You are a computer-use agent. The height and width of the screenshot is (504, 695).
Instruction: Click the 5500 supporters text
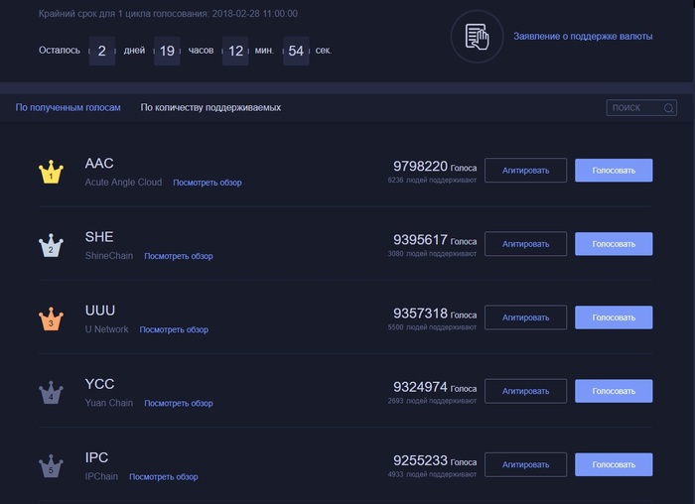tap(432, 326)
